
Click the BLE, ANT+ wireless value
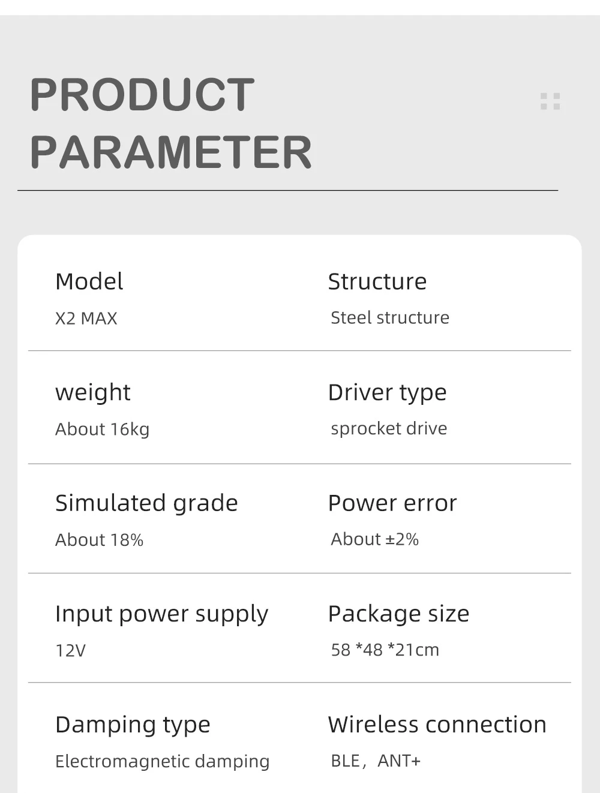[376, 761]
